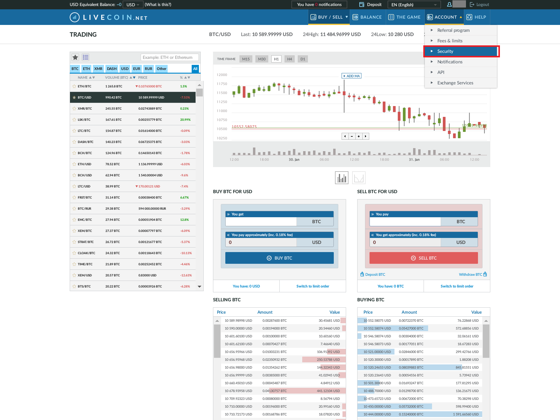Favorite the LSK/BTC pair star
The height and width of the screenshot is (420, 560).
click(x=74, y=120)
